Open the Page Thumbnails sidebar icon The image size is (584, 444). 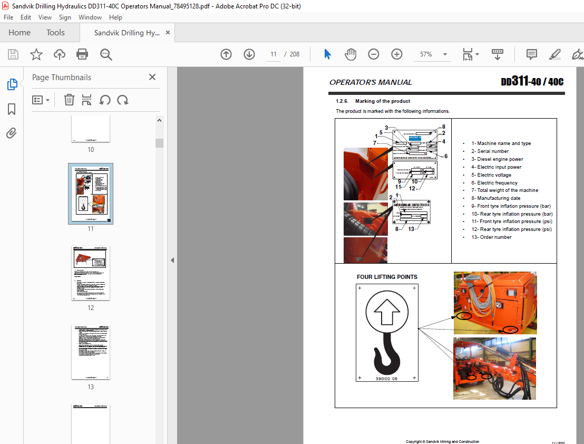tap(12, 84)
